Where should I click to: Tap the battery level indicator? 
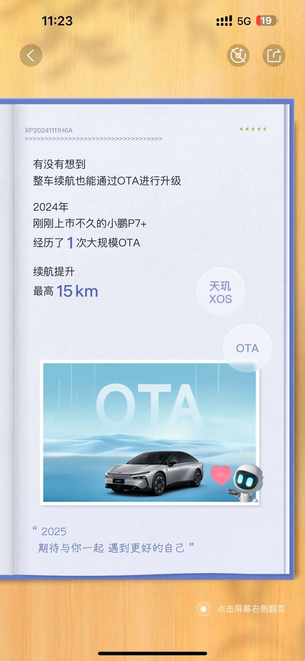tap(267, 21)
